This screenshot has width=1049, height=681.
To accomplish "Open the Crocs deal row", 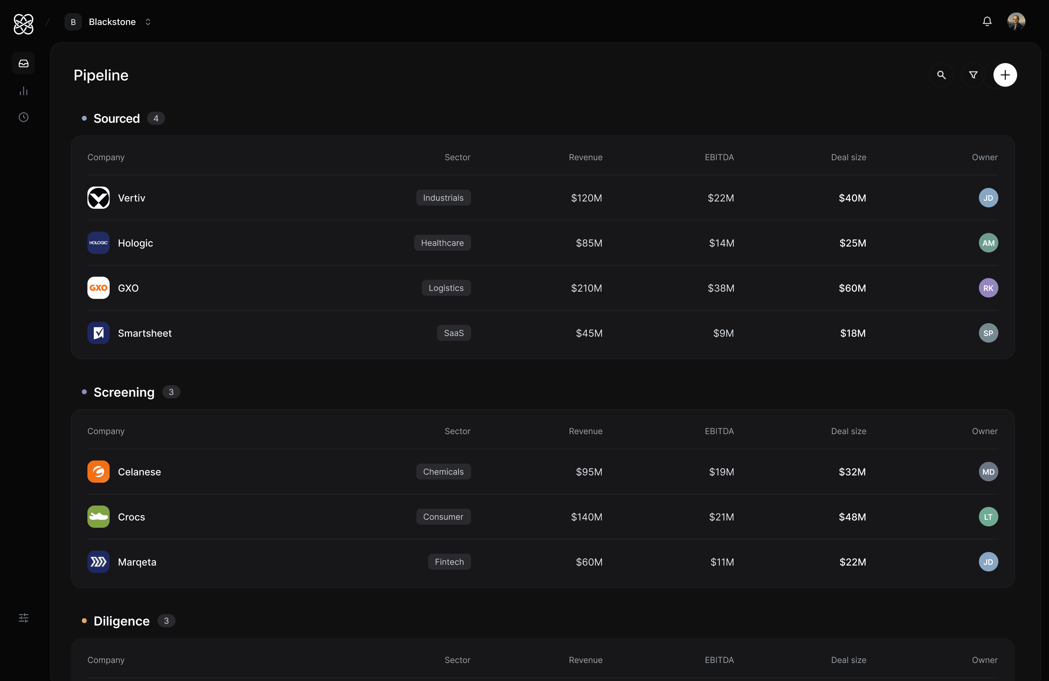I will click(x=543, y=517).
